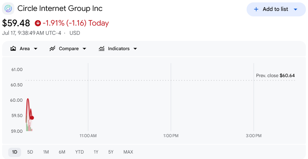Click the Add to list button
This screenshot has width=308, height=159.
pyautogui.click(x=276, y=9)
